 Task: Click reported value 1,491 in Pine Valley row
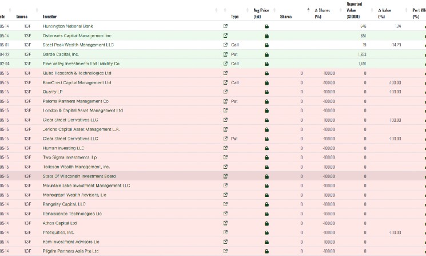(x=362, y=64)
